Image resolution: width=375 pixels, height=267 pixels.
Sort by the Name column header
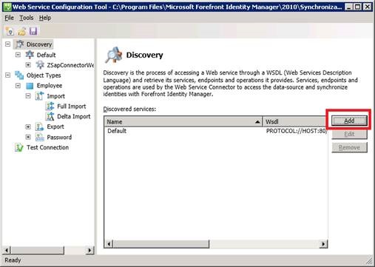(x=183, y=122)
